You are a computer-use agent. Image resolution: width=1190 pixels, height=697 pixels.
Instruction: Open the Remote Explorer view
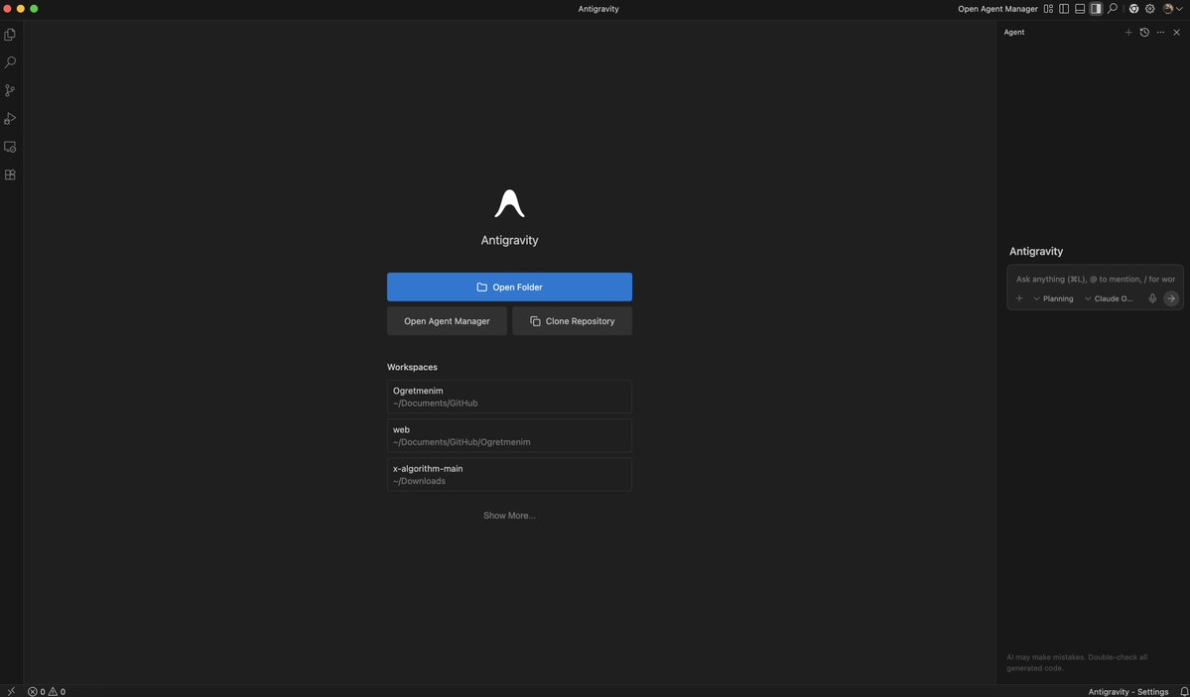point(10,147)
